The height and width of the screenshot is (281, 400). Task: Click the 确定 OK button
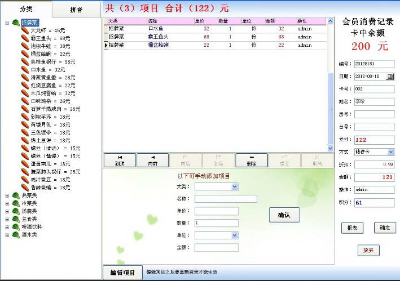pos(385,228)
